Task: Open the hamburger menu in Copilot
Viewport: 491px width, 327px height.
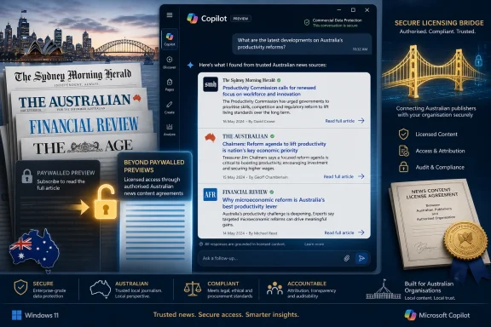Action: pos(170,15)
